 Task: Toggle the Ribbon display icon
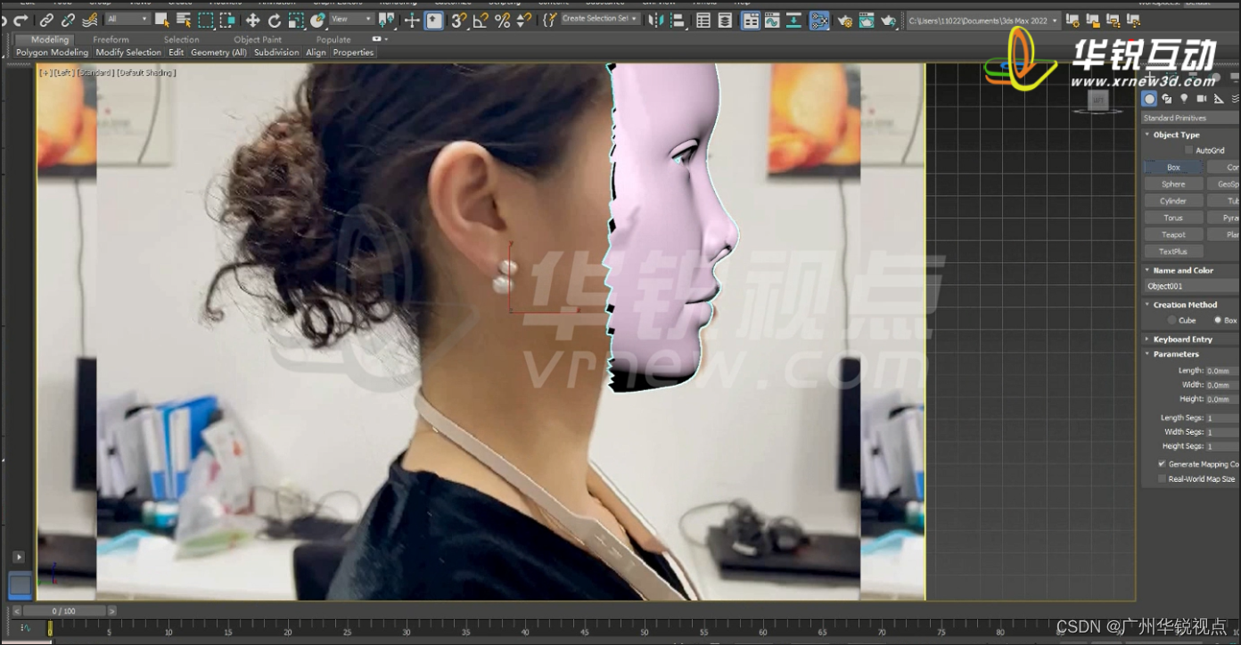[751, 20]
